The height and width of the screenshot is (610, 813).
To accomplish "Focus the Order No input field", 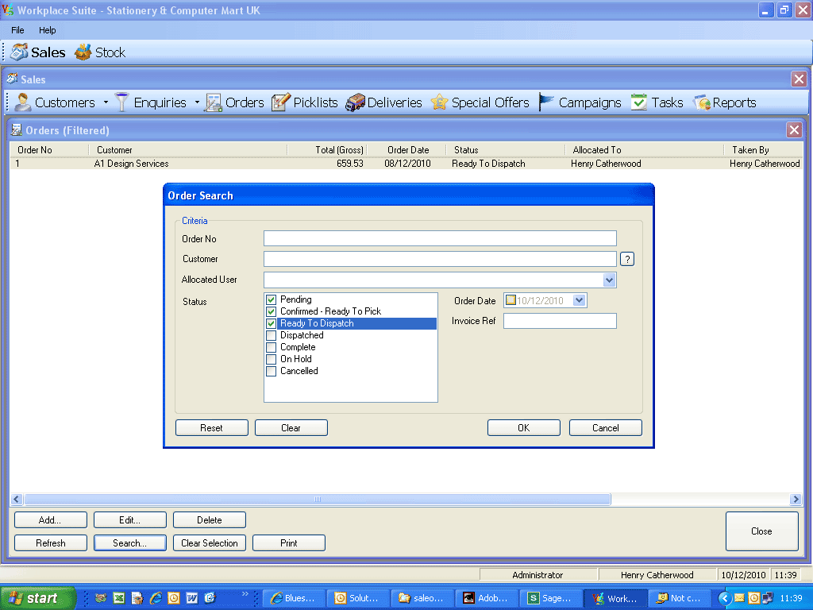I will tap(440, 238).
